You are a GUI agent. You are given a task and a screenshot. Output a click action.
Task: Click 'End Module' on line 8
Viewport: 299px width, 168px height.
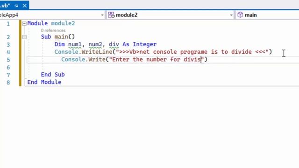click(44, 82)
